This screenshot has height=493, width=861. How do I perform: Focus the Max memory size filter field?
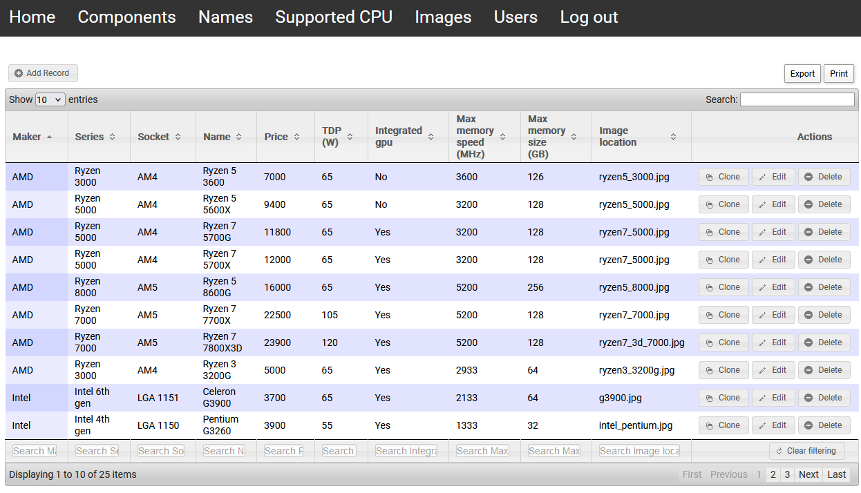click(554, 451)
